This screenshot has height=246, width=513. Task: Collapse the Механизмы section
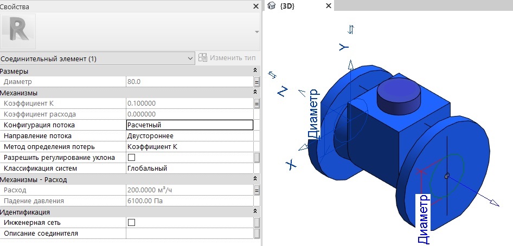point(255,93)
